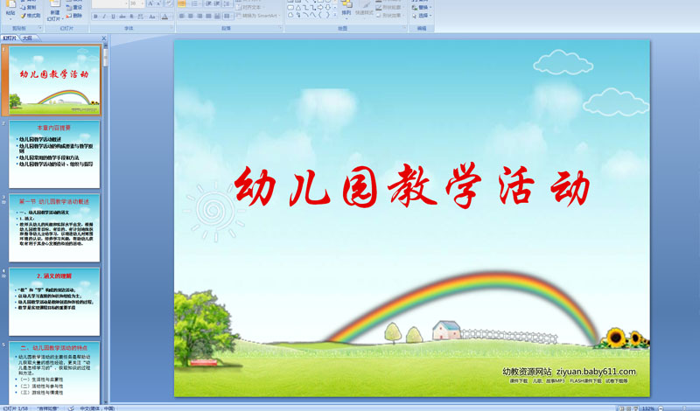Open the character spacing options

click(x=140, y=17)
